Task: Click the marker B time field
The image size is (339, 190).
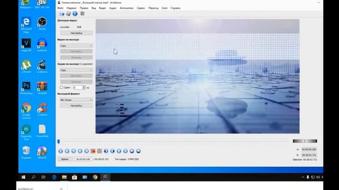Action: click(309, 155)
